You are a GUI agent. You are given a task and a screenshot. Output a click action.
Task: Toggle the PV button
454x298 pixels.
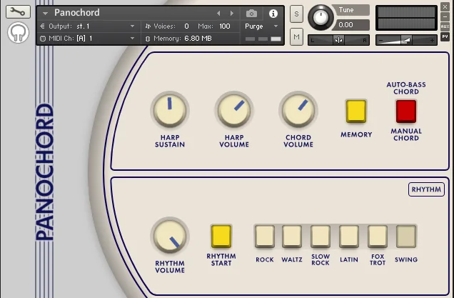tap(445, 37)
